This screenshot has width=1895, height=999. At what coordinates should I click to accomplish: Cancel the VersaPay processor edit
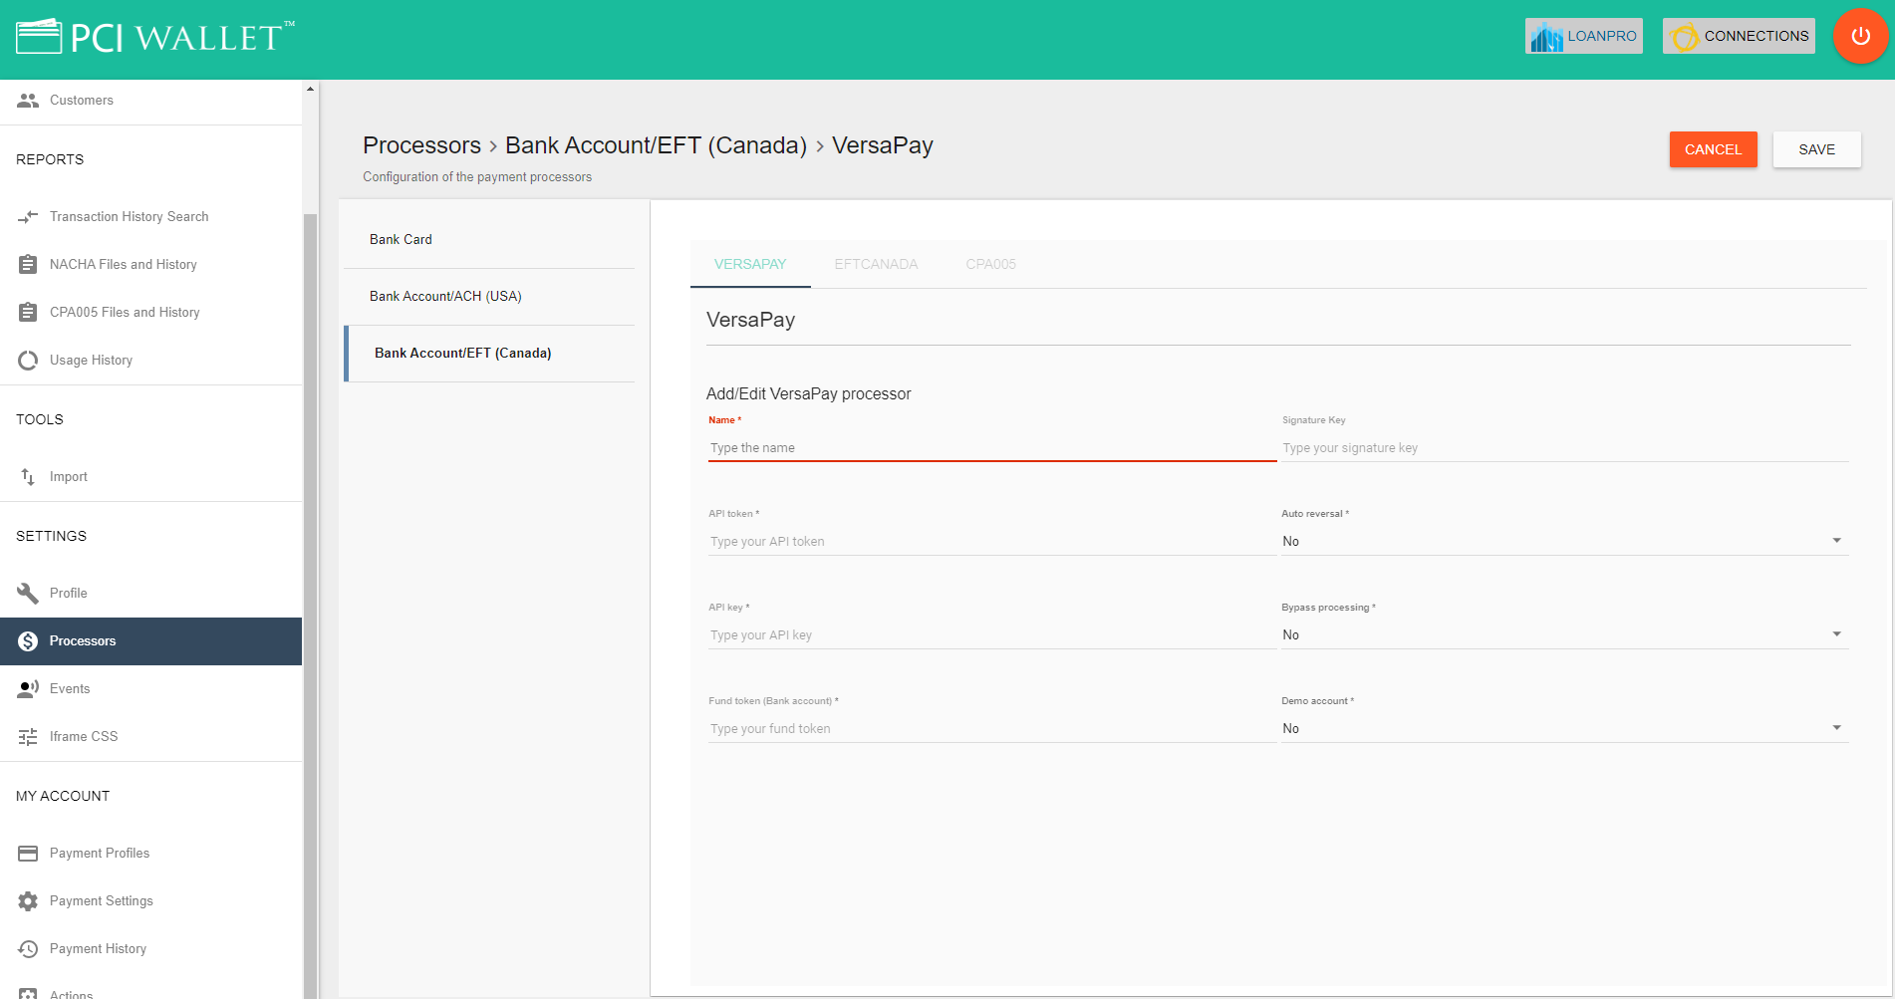1713,149
